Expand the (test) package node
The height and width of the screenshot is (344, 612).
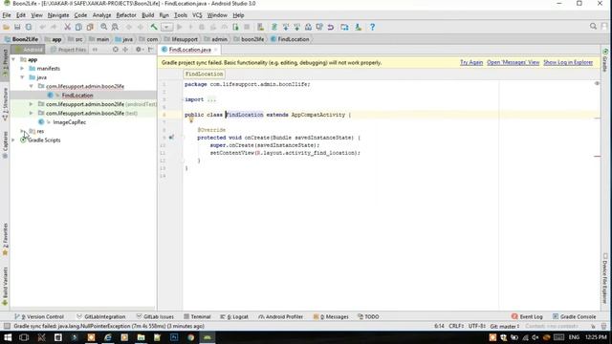pyautogui.click(x=32, y=113)
